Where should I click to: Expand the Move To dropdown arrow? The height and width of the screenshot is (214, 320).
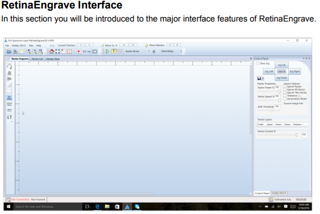[117, 45]
